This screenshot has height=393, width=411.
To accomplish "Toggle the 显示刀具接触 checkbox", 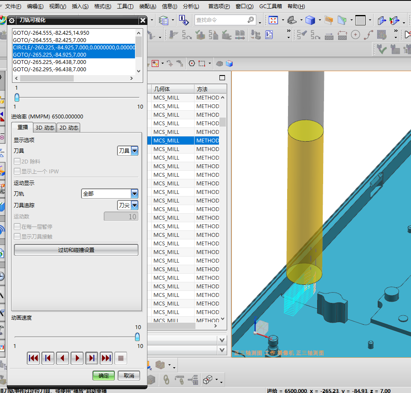I will (18, 236).
